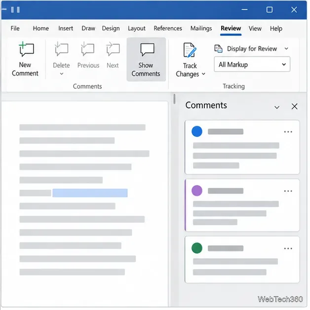
Task: Toggle the Show Comments button
Action: click(x=146, y=60)
